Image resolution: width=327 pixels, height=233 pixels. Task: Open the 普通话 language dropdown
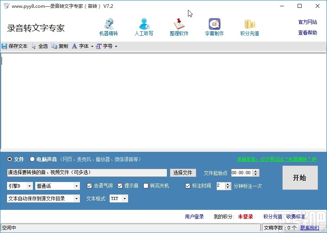pyautogui.click(x=57, y=186)
